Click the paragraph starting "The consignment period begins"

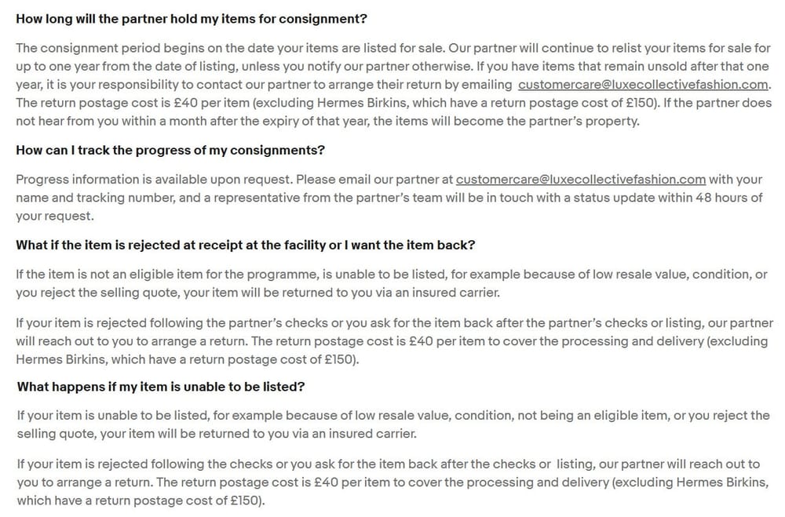point(392,84)
